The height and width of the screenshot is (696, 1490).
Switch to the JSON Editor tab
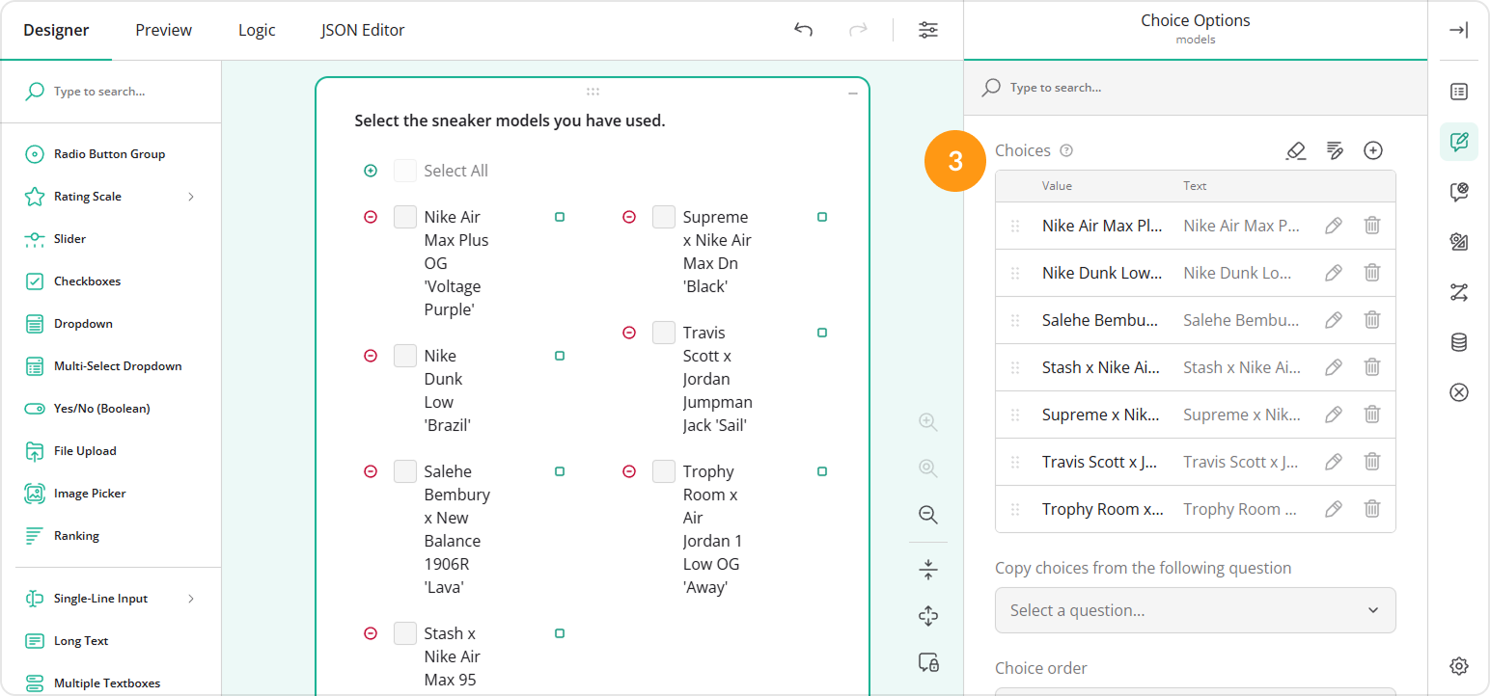click(363, 30)
